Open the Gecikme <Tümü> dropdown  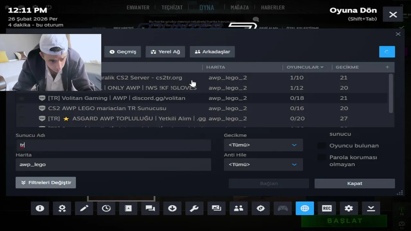[x=263, y=145]
